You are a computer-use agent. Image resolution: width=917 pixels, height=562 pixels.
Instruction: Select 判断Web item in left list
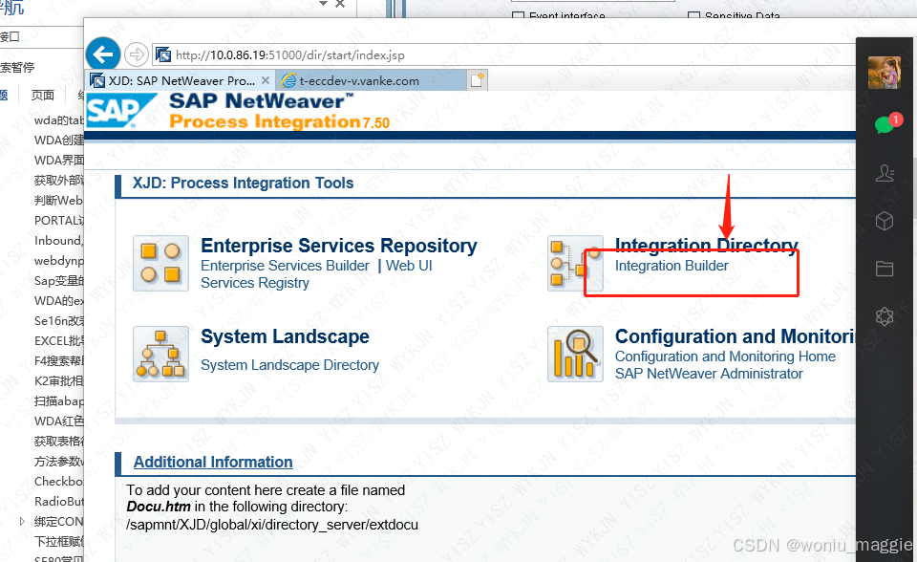[58, 200]
